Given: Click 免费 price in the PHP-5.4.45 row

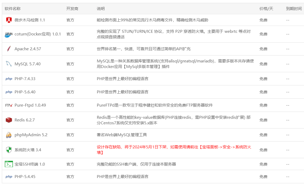Looking at the screenshot, I should coord(263,176).
